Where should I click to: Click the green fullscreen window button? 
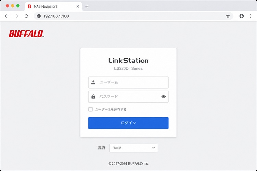18,6
